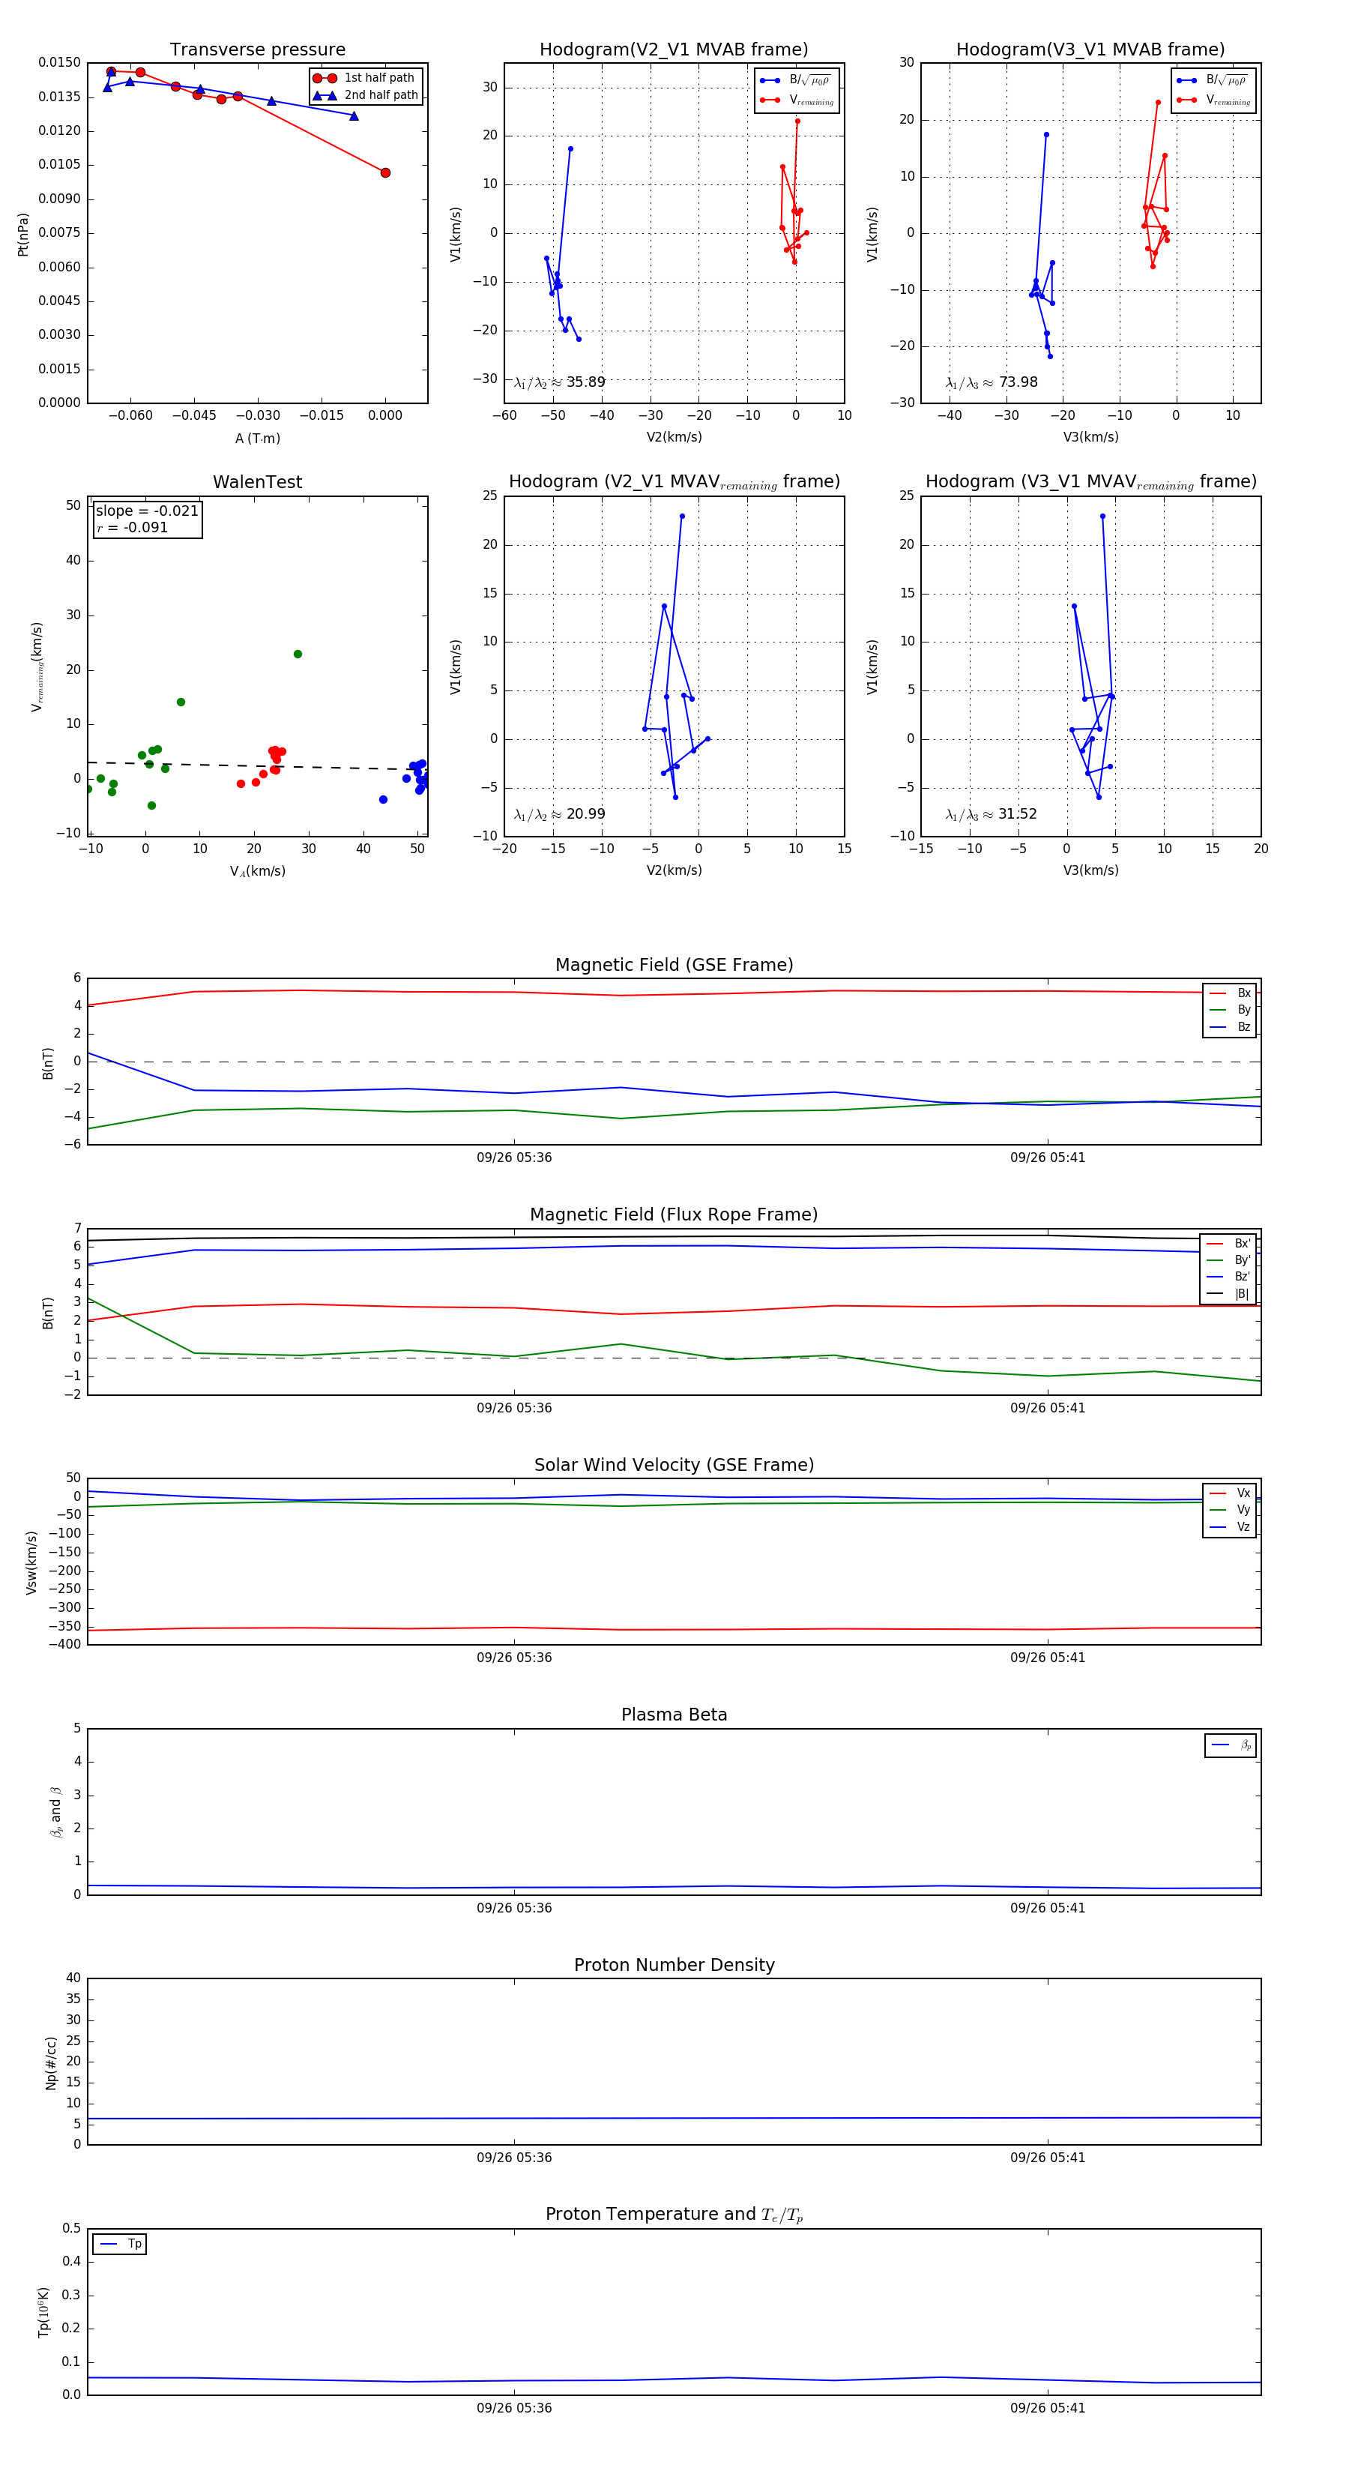Select the "2nd half path" legend entry
Viewport: 1349px width, 2474px height.
[x=366, y=95]
